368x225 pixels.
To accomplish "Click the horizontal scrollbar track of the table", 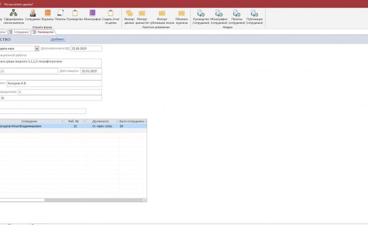I will [x=94, y=200].
